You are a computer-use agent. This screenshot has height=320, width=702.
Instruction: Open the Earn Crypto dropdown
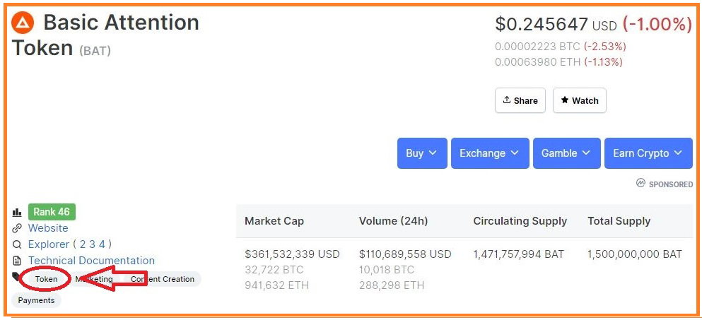click(648, 153)
